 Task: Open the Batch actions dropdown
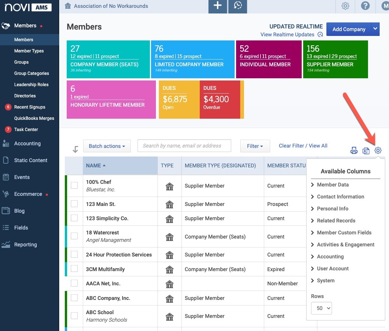pos(107,146)
